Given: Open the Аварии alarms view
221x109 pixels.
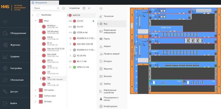Looking at the screenshot, I should 101,46.
